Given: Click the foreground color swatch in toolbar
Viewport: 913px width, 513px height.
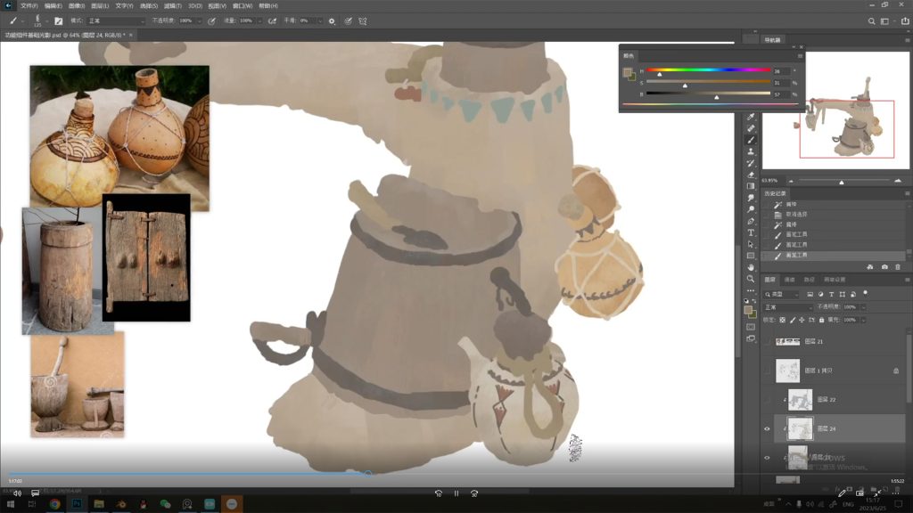Looking at the screenshot, I should pos(749,310).
